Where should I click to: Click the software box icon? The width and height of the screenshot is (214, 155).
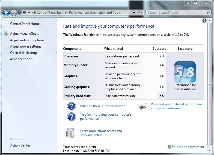point(70,133)
